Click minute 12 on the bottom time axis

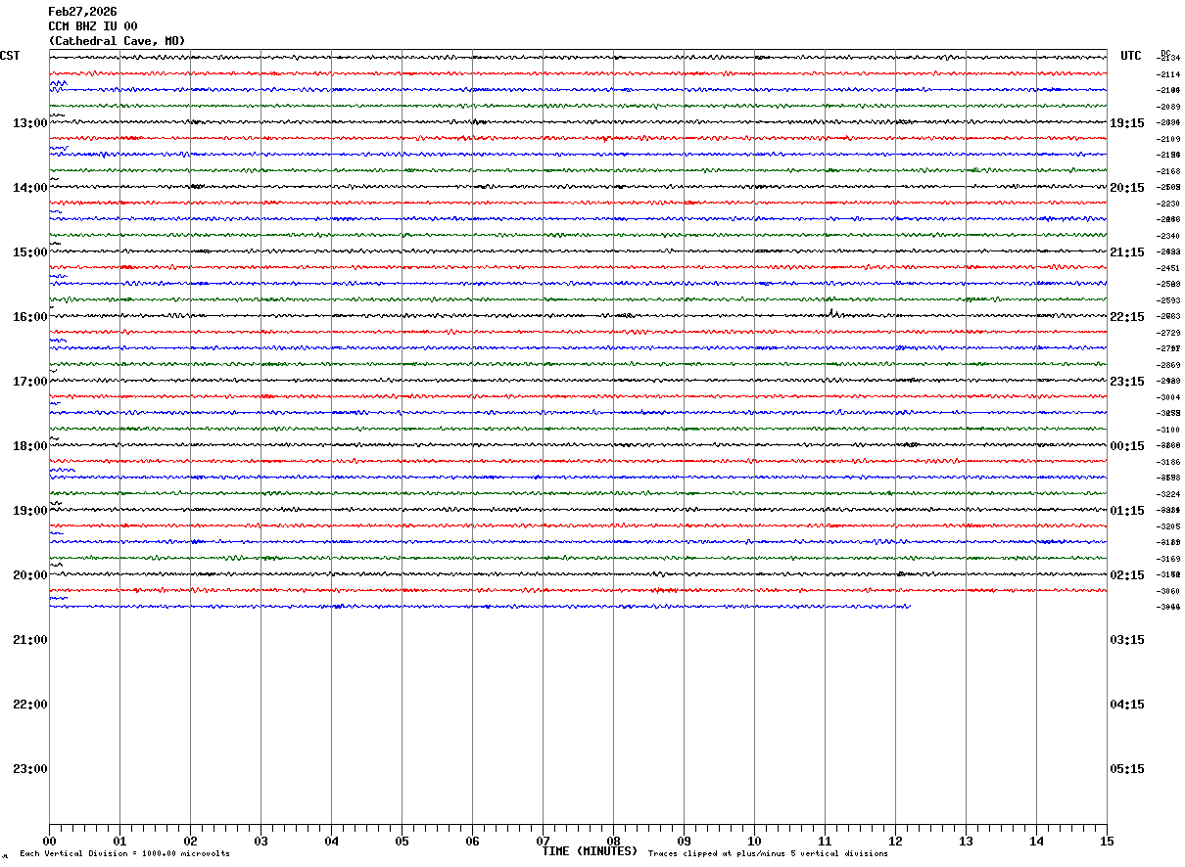(x=895, y=842)
